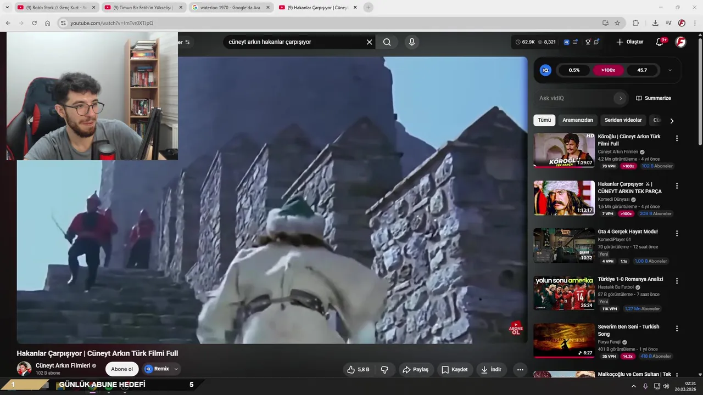Select the Seriden videolar filter chip
This screenshot has width=703, height=395.
(623, 120)
